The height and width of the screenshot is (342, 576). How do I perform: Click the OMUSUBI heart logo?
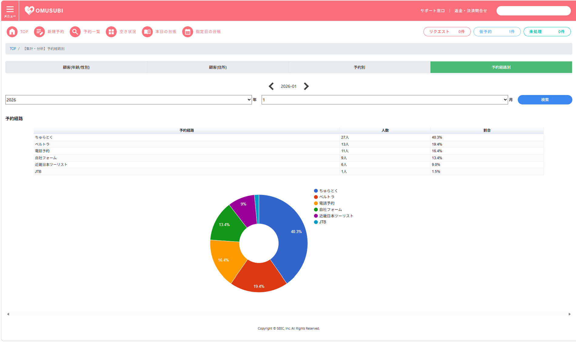click(29, 11)
